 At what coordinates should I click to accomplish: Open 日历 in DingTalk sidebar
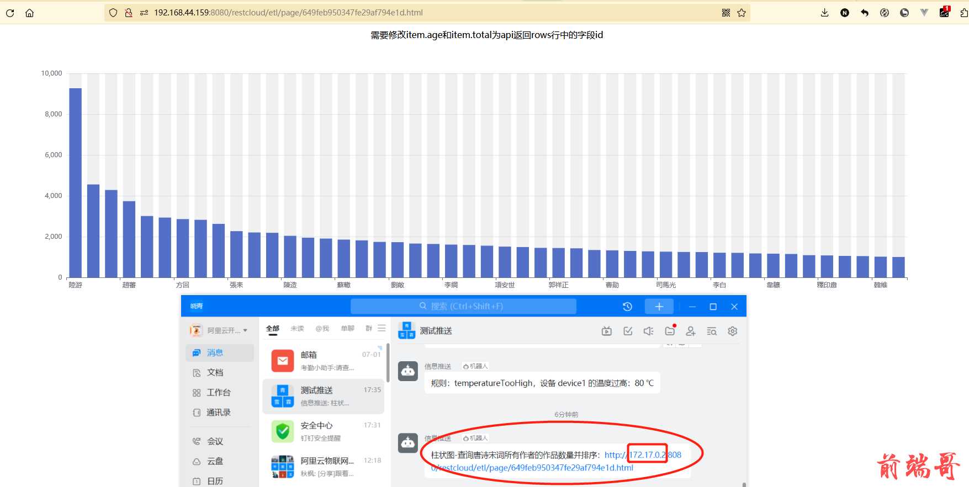coord(220,481)
